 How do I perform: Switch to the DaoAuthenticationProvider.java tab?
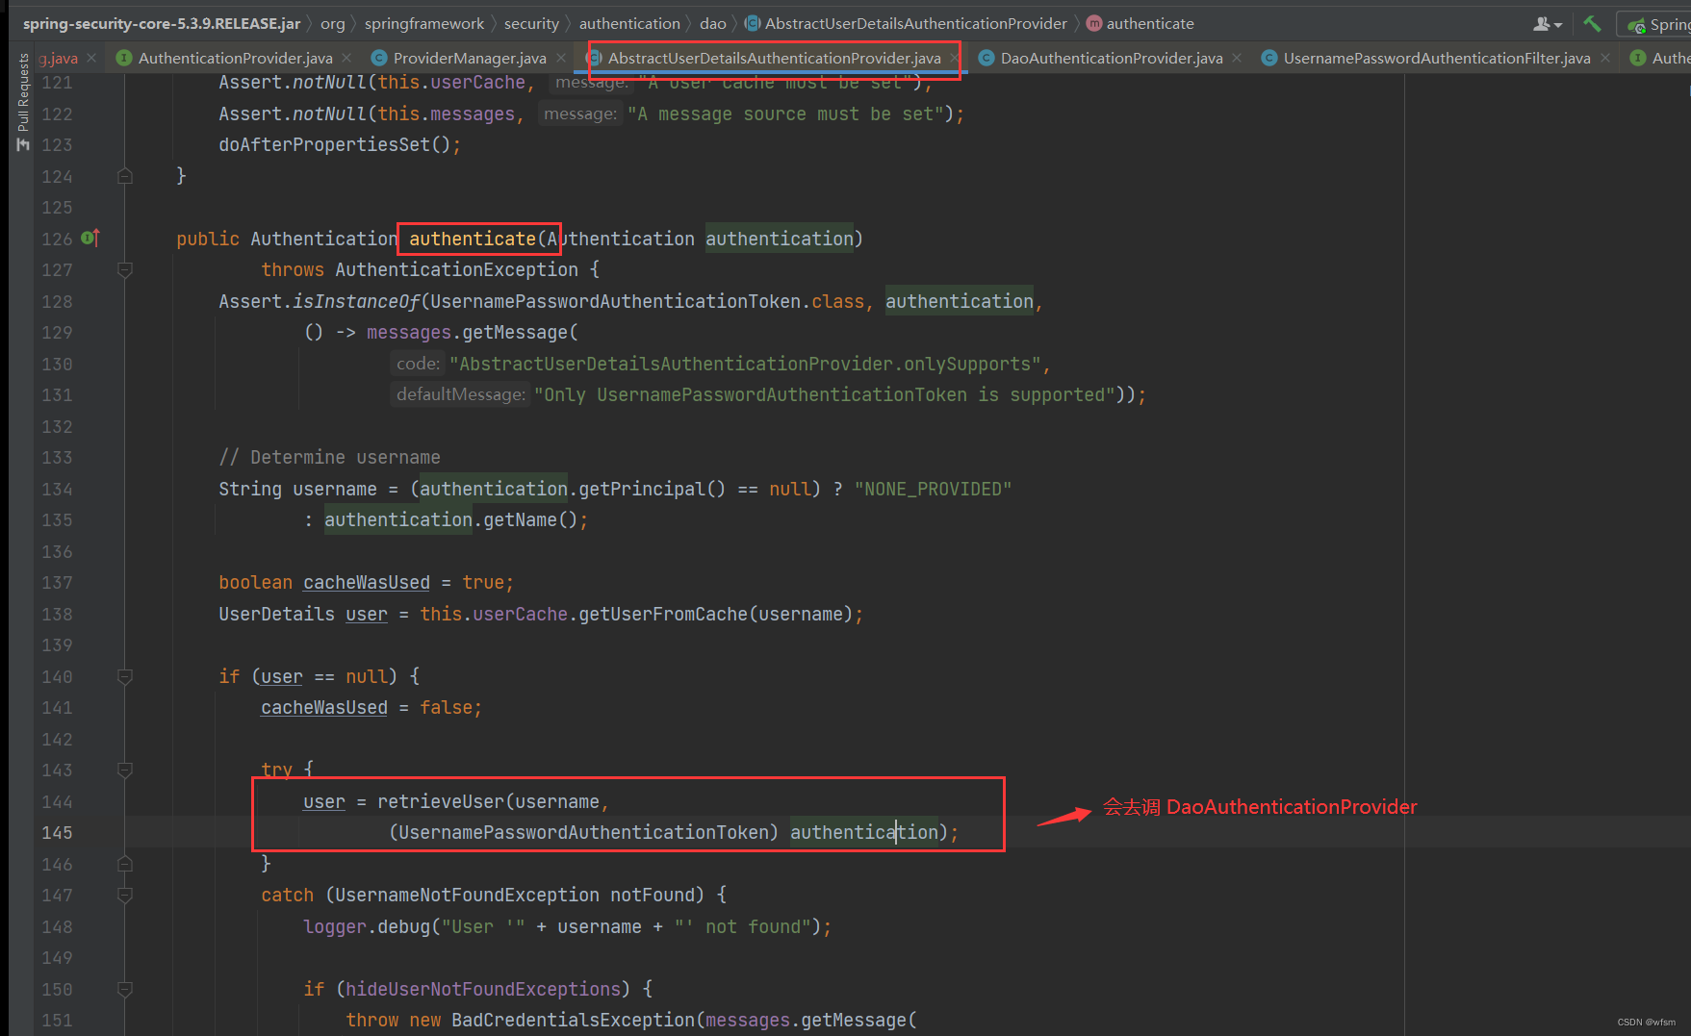click(1111, 58)
